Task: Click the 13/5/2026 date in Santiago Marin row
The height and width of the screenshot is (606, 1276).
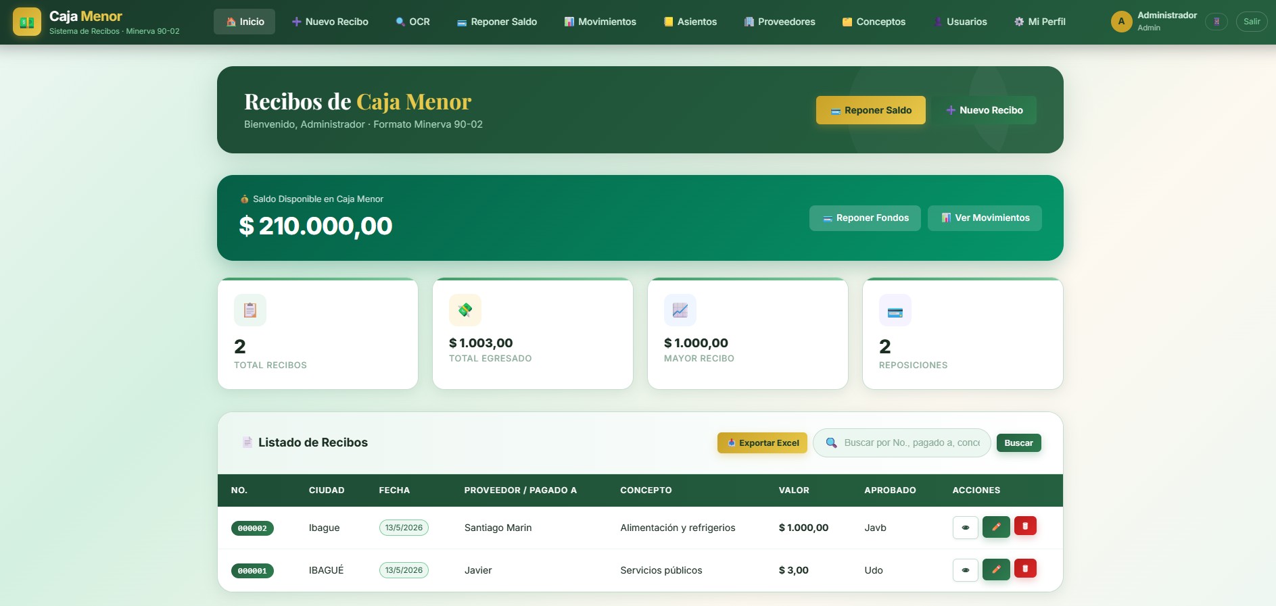Action: point(404,528)
